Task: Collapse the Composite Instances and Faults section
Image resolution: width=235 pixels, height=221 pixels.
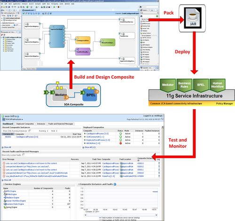Action: coord(79,184)
